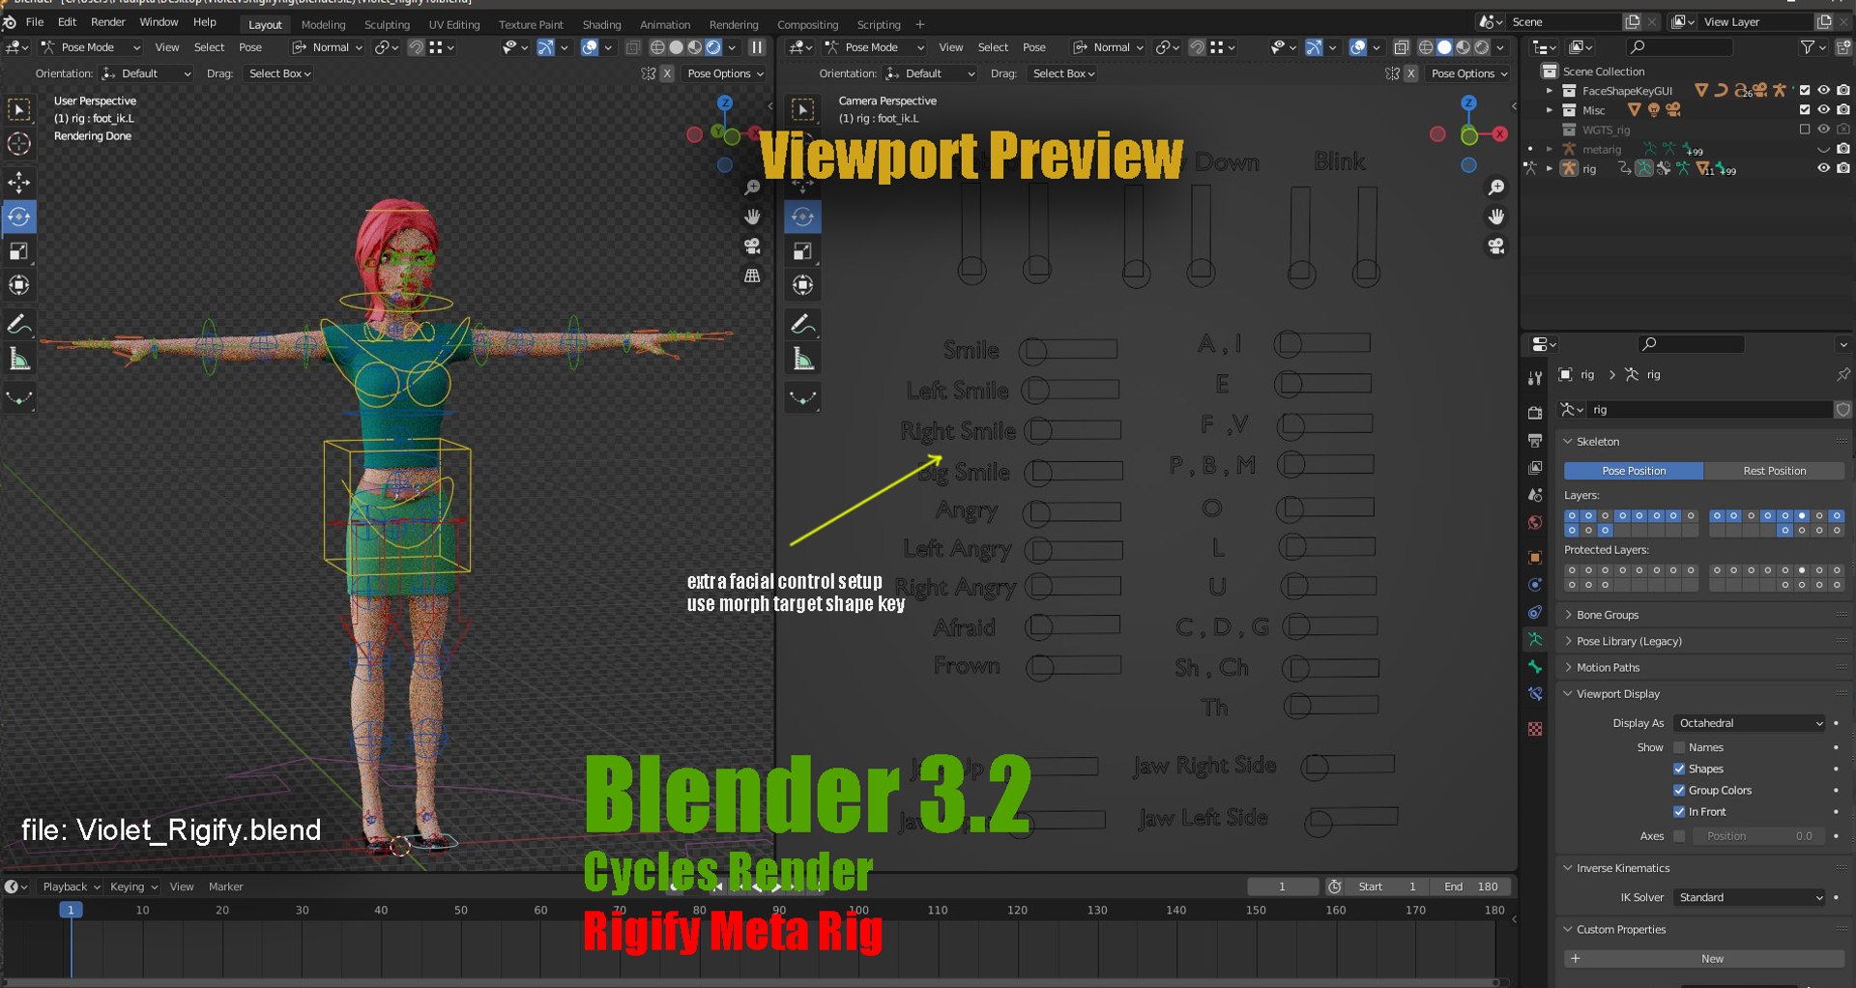Image resolution: width=1856 pixels, height=988 pixels.
Task: Select the Scale tool in camera viewport
Action: click(803, 251)
